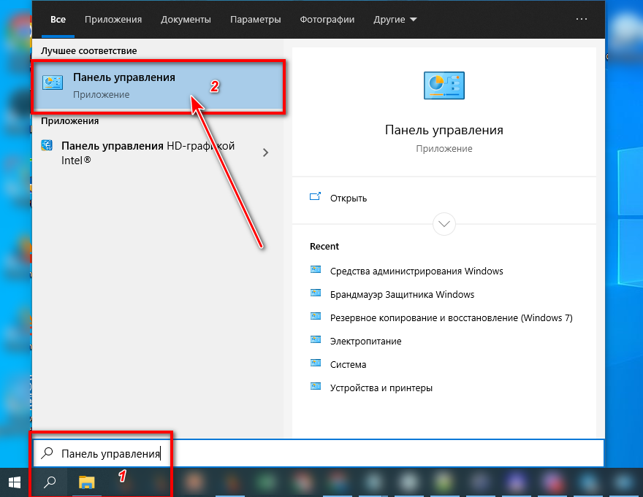
Task: Click icon next to Брандмауэр Защитника Windows
Action: [316, 293]
